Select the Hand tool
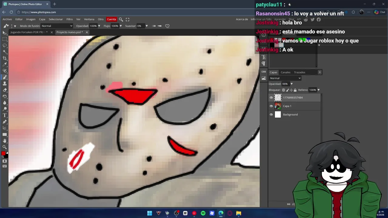Image resolution: width=388 pixels, height=218 pixels. click(5, 141)
